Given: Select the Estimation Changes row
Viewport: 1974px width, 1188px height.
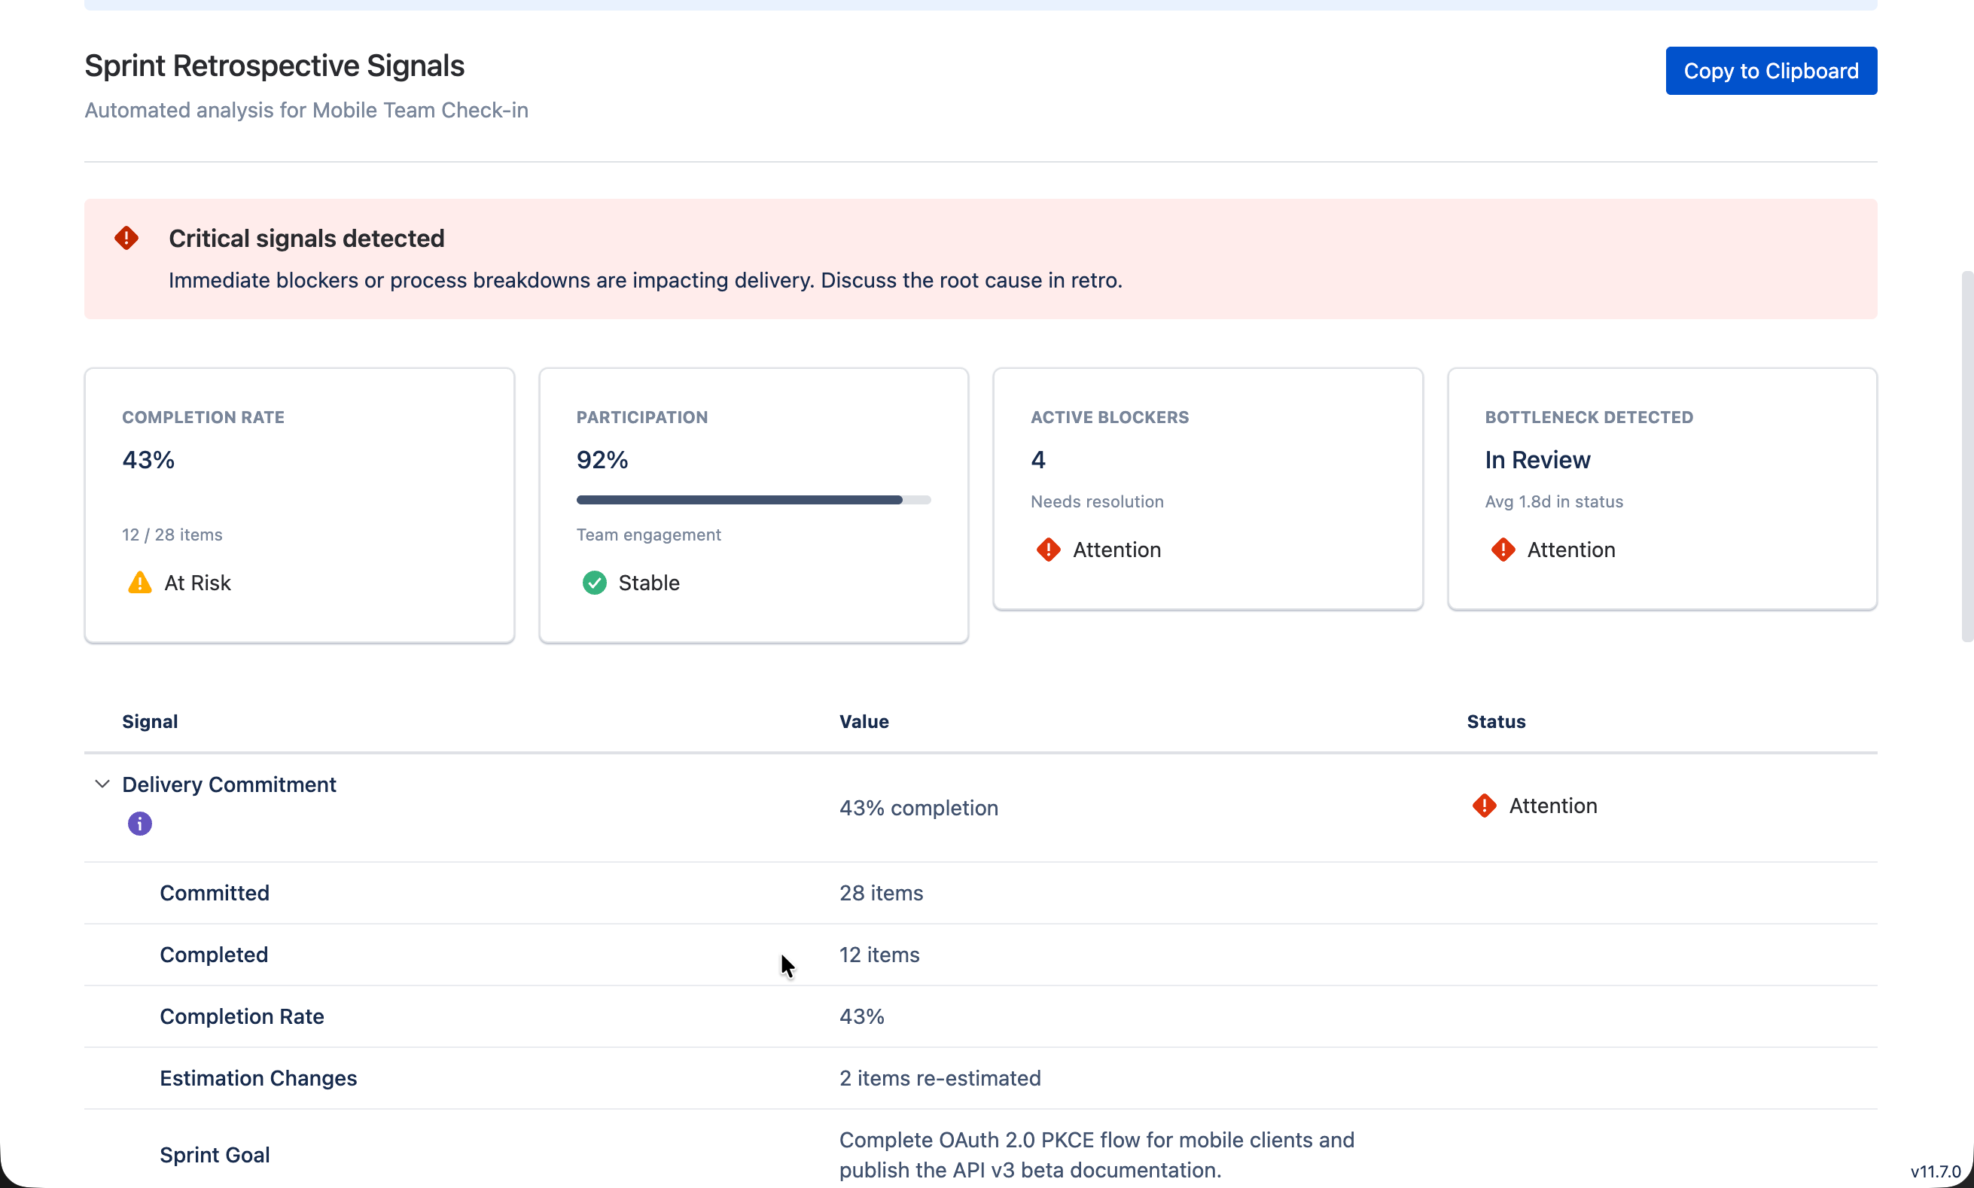Looking at the screenshot, I should (x=257, y=1077).
